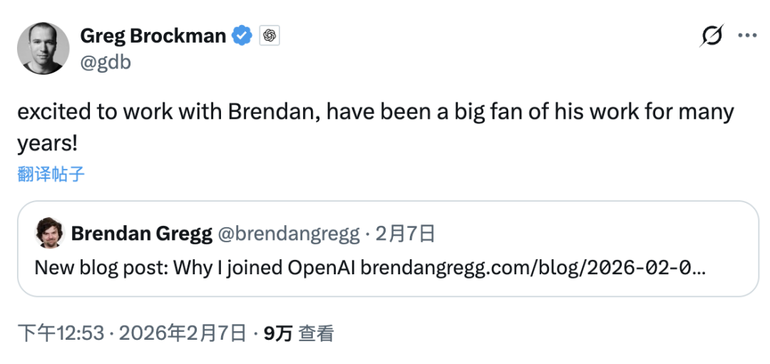Click the 2026年2月7日 post date
The width and height of the screenshot is (770, 364).
(181, 333)
